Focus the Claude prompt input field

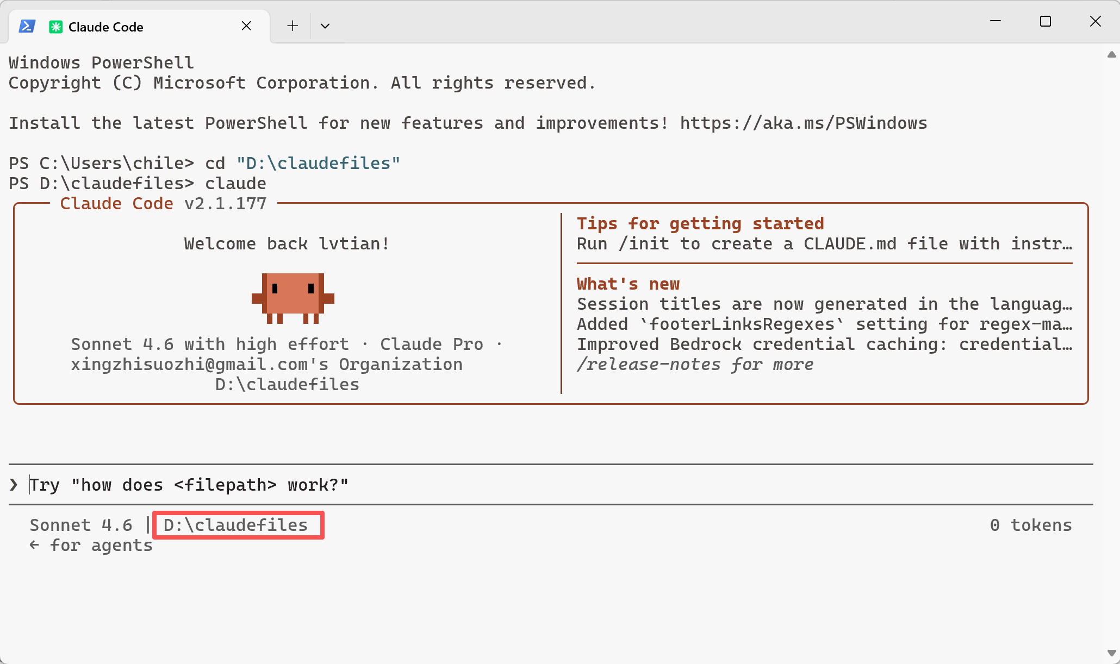(551, 485)
